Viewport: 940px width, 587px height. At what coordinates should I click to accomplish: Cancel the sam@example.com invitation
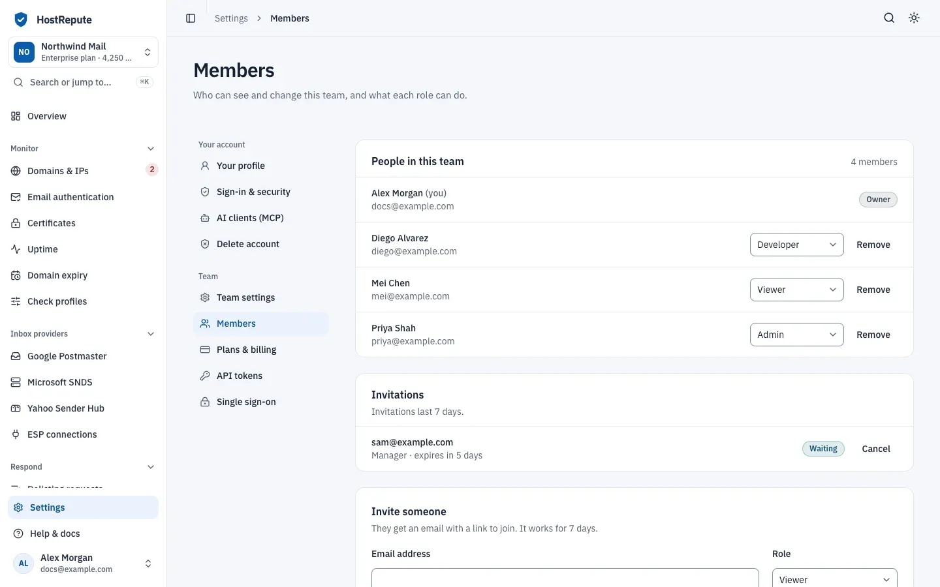tap(876, 449)
